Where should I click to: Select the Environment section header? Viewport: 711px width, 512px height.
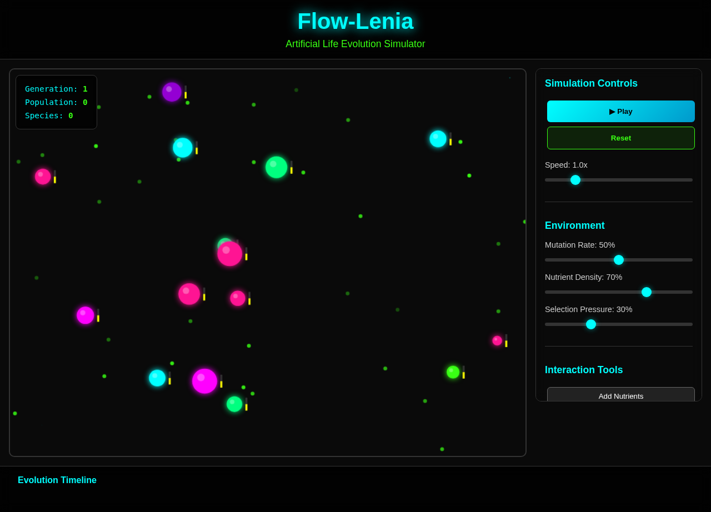(574, 225)
